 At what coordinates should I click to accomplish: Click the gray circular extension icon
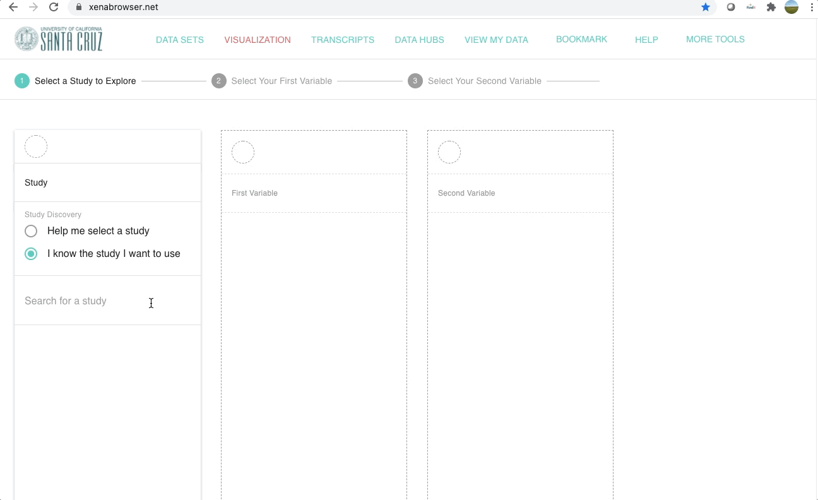[731, 7]
